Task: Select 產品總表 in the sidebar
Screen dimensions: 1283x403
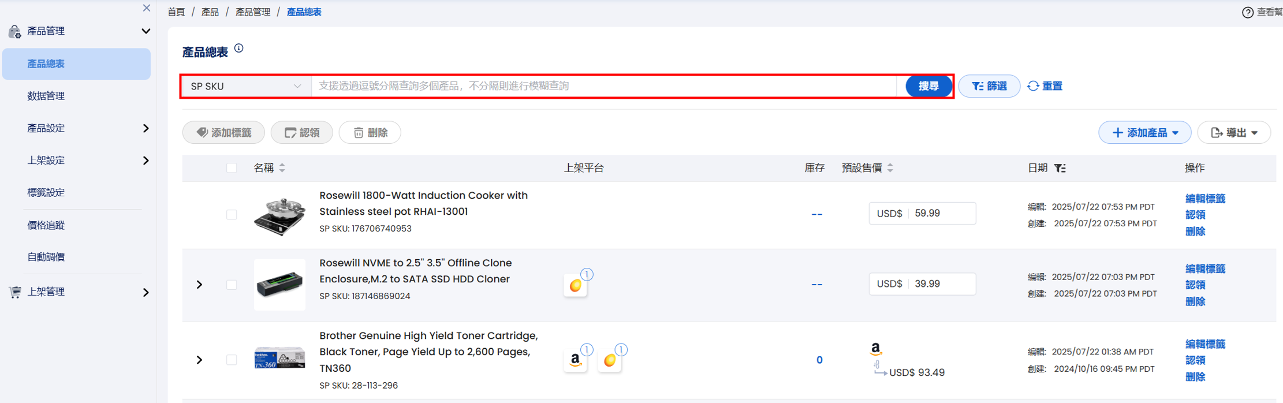Action: tap(76, 64)
